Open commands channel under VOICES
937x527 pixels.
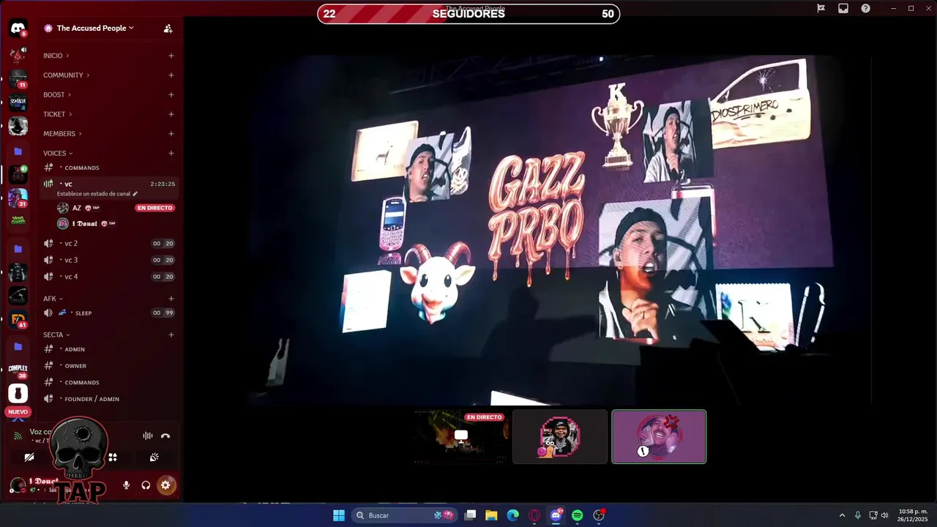pyautogui.click(x=109, y=168)
